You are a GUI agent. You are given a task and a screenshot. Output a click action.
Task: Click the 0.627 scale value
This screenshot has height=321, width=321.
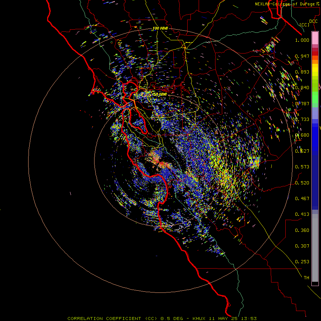coord(302,151)
